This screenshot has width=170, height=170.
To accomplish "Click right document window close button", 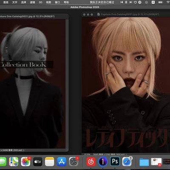I will coord(84,14).
